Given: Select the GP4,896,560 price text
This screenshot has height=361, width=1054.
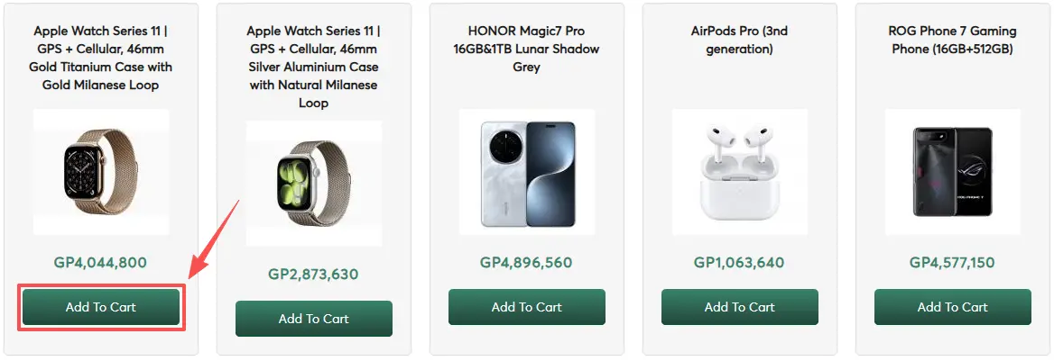Looking at the screenshot, I should click(x=527, y=263).
